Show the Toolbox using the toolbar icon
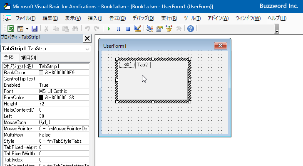Screen dimensions: 303x166 click(x=179, y=29)
